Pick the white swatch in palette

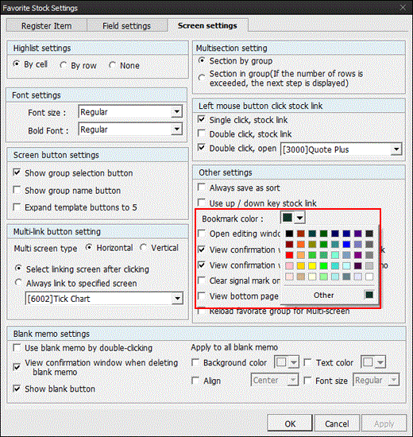[x=369, y=277]
